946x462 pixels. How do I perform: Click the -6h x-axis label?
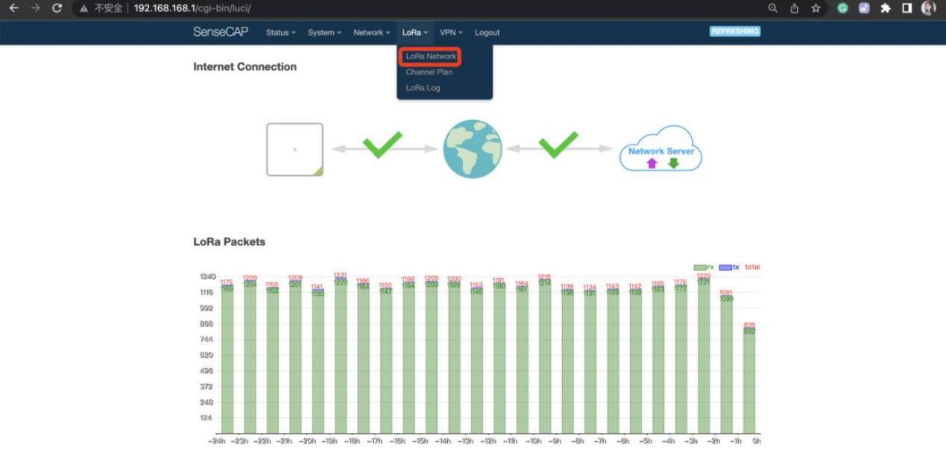click(x=623, y=441)
